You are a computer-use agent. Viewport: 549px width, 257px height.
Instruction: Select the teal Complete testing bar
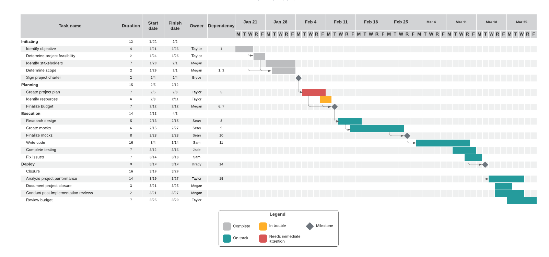pos(464,150)
